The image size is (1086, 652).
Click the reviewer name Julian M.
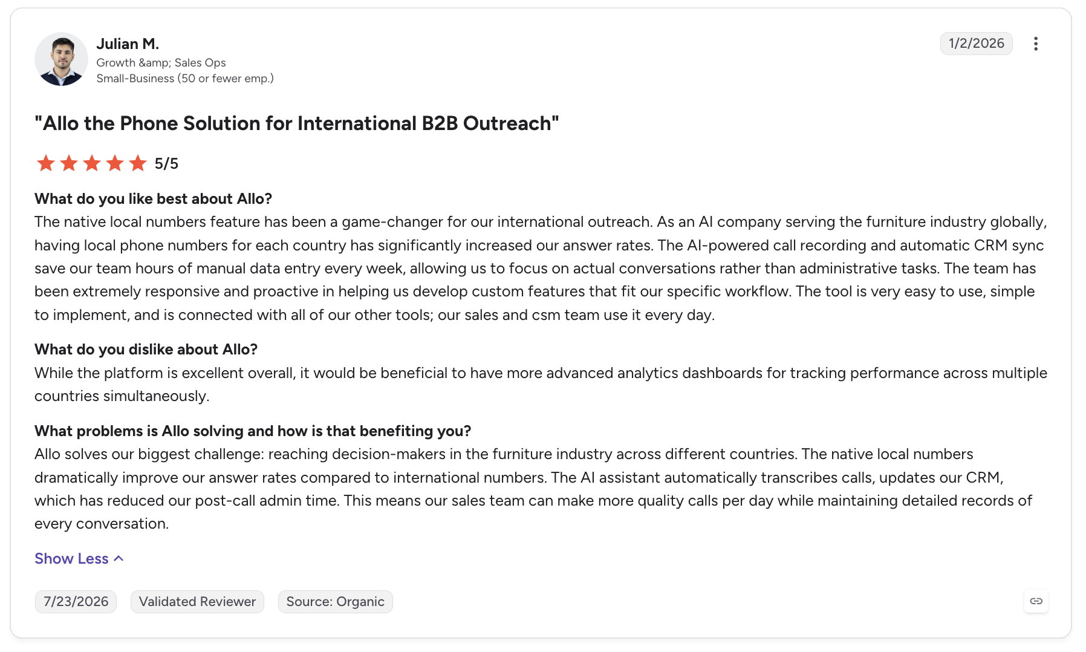[x=128, y=44]
